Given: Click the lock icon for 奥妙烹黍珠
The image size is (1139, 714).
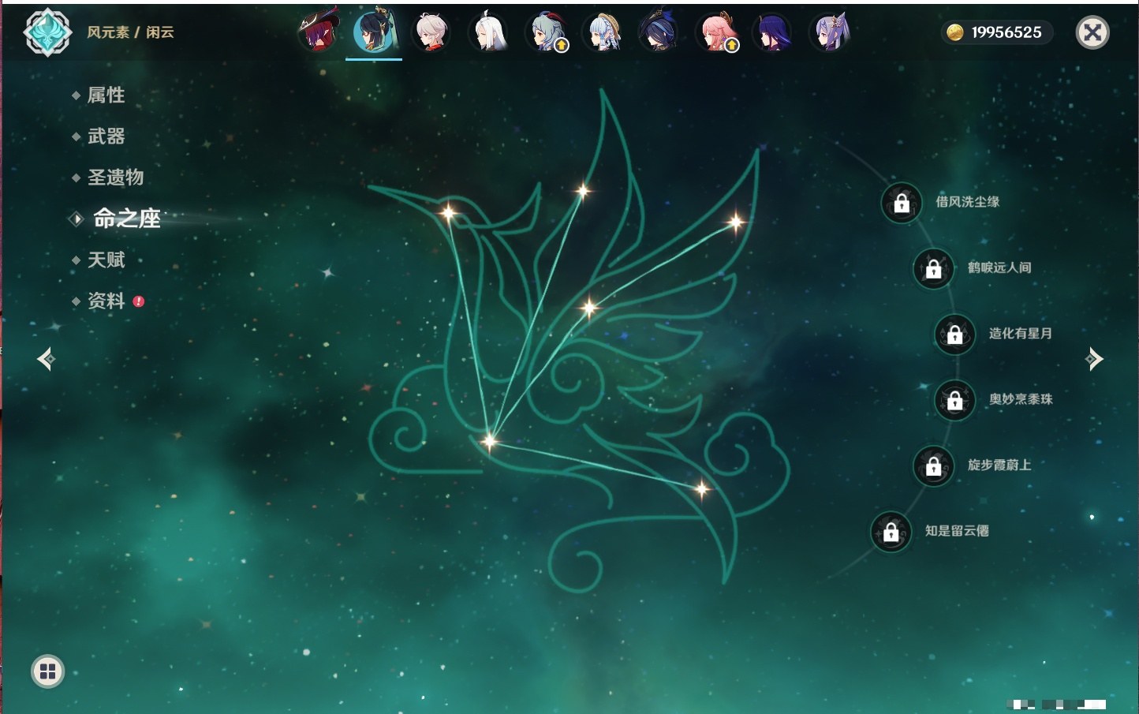Looking at the screenshot, I should pos(955,400).
